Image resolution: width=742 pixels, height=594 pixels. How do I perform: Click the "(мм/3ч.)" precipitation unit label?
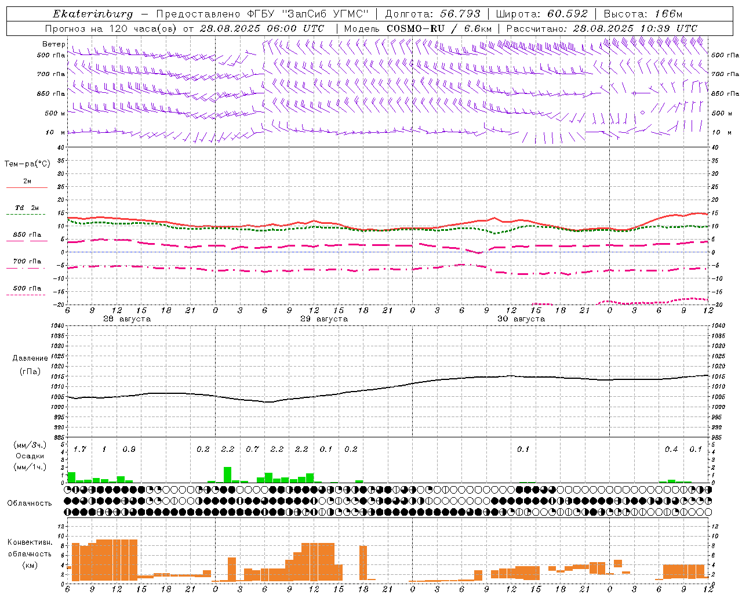pos(30,445)
